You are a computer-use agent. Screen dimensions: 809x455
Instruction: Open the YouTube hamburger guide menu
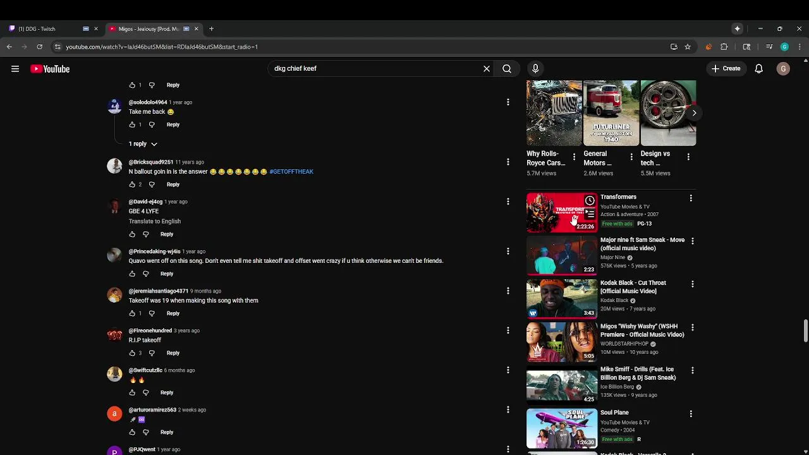pyautogui.click(x=15, y=69)
